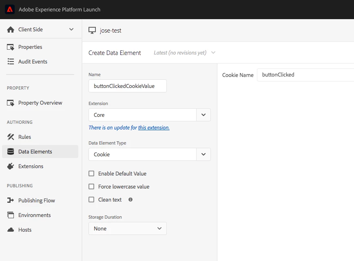The width and height of the screenshot is (354, 261).
Task: Open Publishing Flow in the sidebar
Action: [x=36, y=201]
